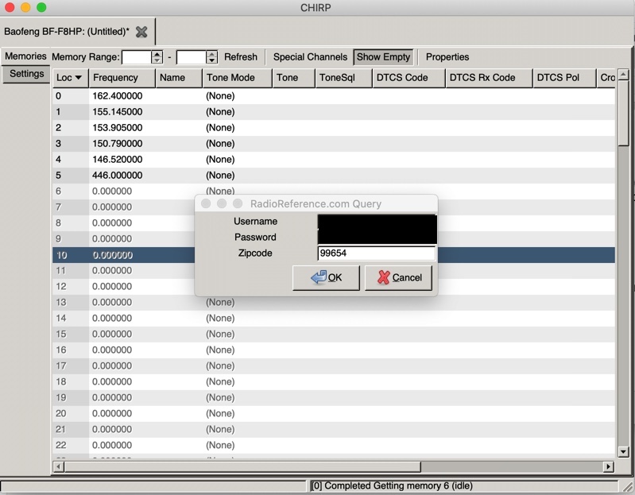This screenshot has width=635, height=495.
Task: Click the Password field in the dialog
Action: coord(377,238)
